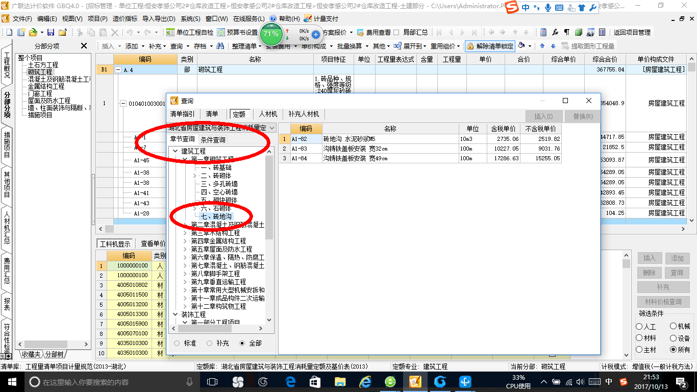Click the paragraph mark icon
Viewport: 697px width, 392px height.
(567, 32)
